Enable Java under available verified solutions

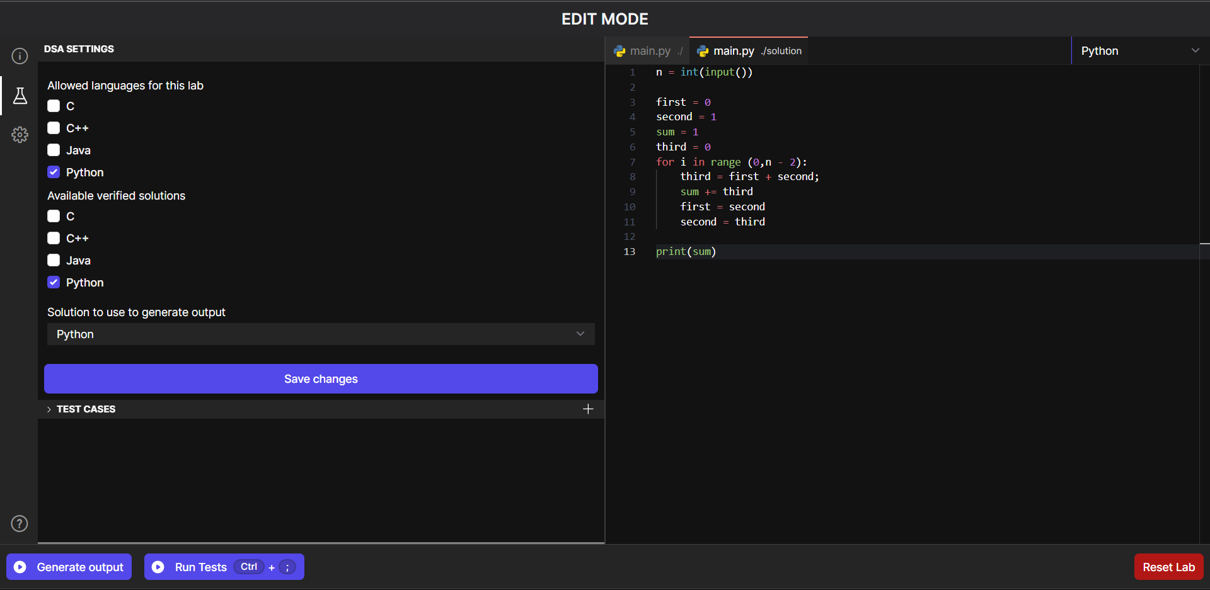point(54,261)
